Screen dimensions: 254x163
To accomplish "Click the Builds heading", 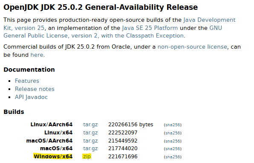I will [x=14, y=112].
